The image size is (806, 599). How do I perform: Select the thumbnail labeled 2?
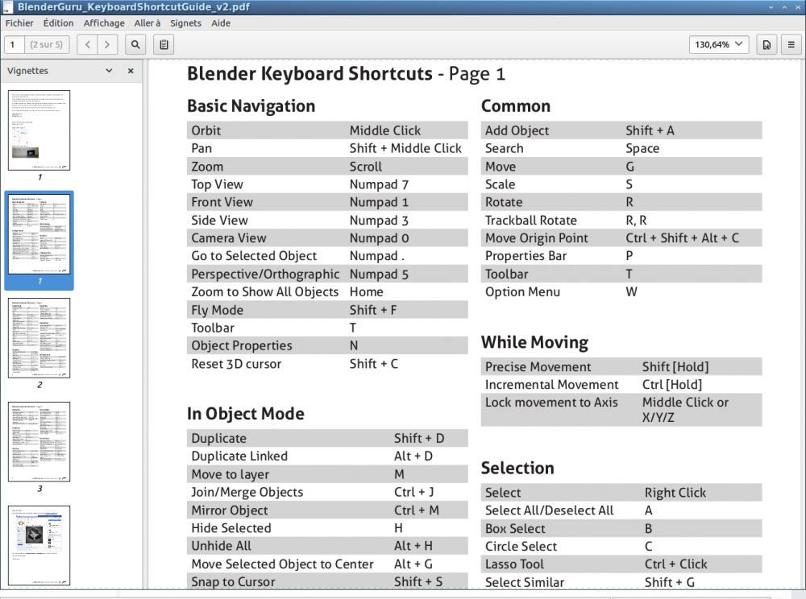pyautogui.click(x=39, y=338)
